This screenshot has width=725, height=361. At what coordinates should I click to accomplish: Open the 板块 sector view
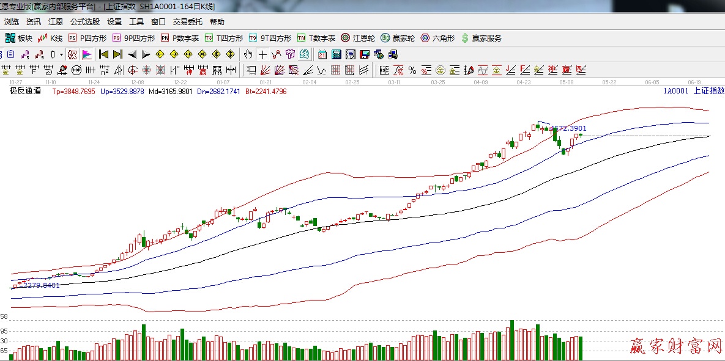click(18, 38)
